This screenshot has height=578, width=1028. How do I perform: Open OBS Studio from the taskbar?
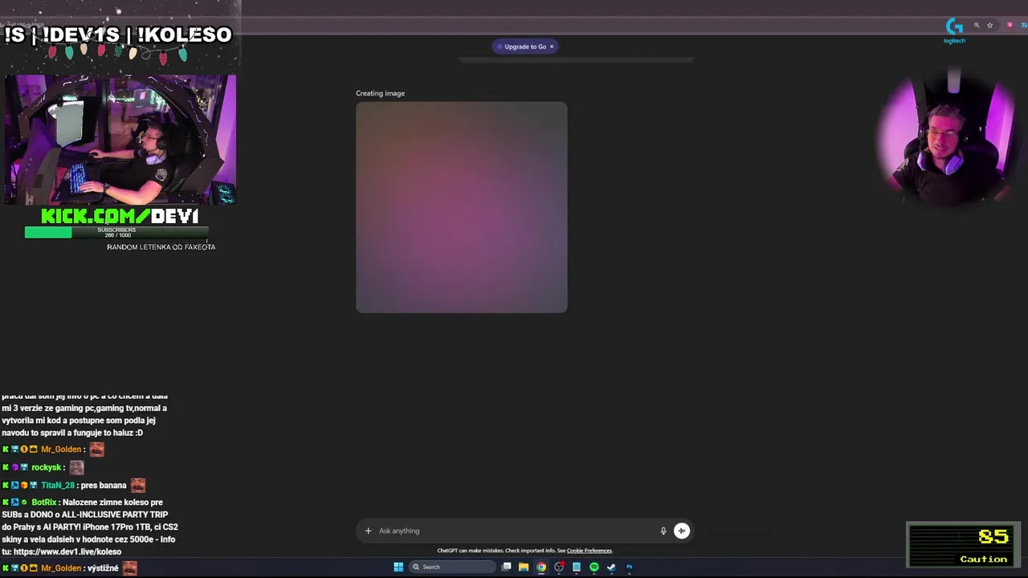click(x=559, y=567)
